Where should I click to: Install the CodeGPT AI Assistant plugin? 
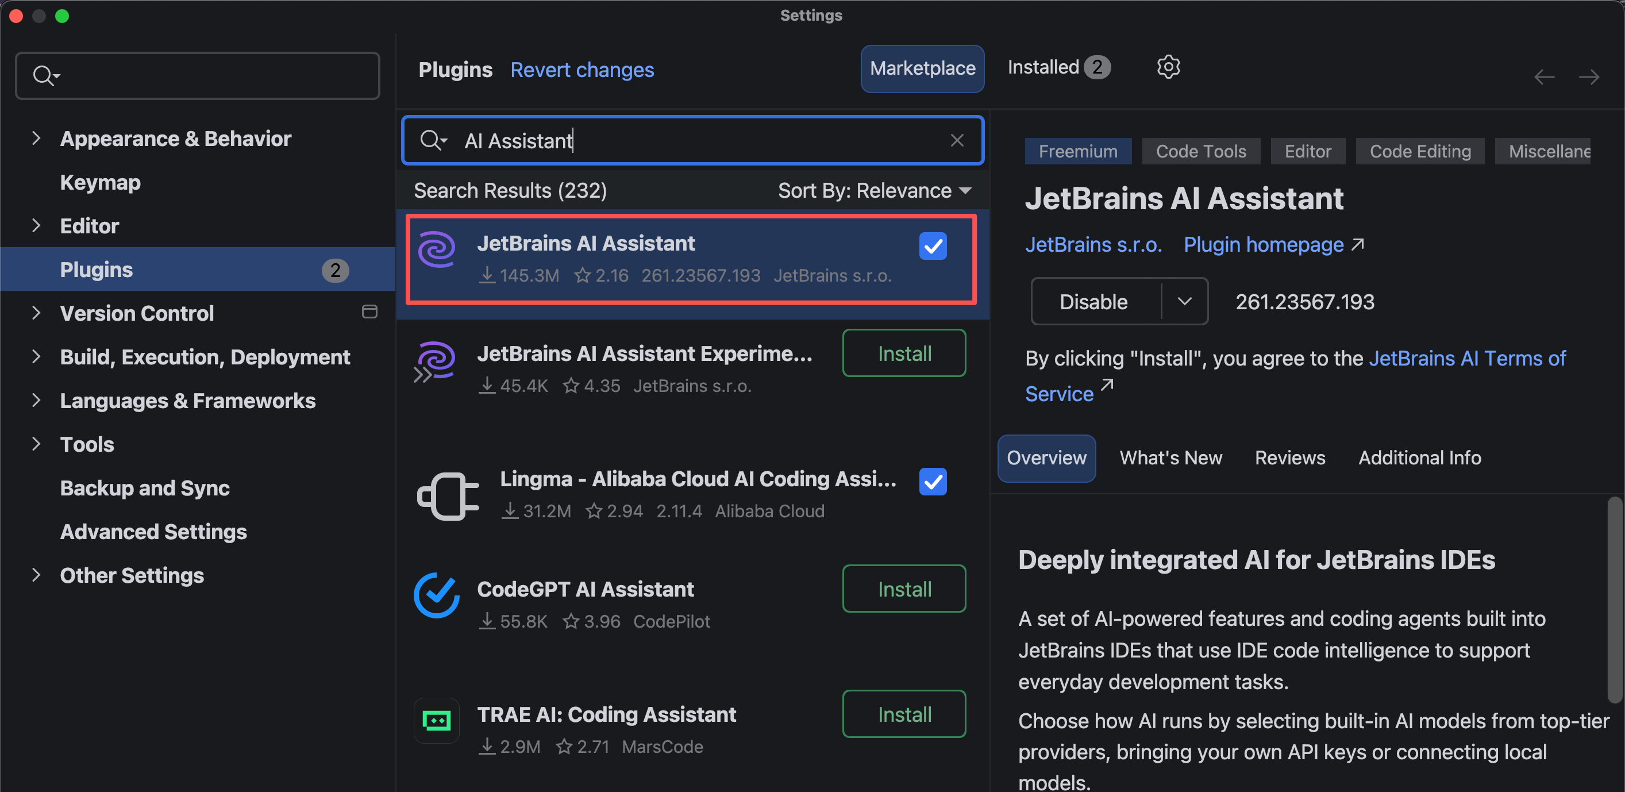point(904,589)
